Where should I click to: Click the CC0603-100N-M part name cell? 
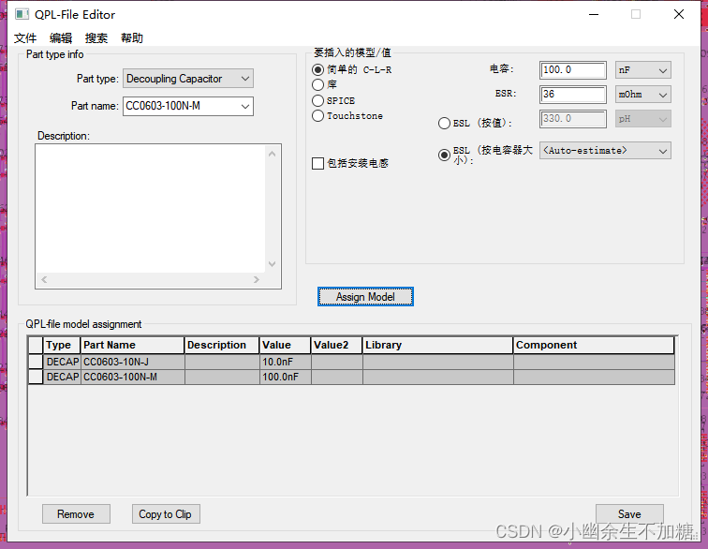pos(133,377)
